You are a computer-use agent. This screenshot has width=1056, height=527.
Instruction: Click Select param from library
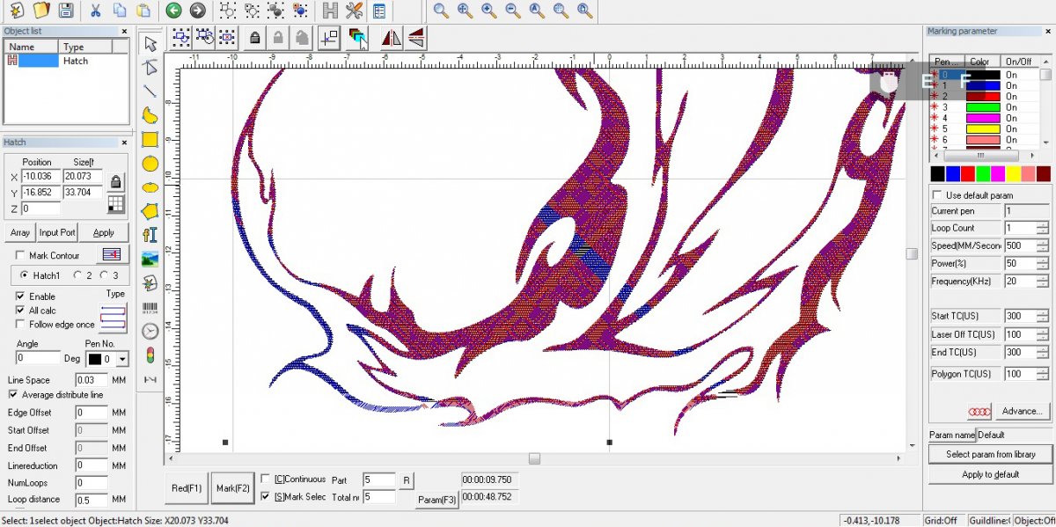pos(990,454)
